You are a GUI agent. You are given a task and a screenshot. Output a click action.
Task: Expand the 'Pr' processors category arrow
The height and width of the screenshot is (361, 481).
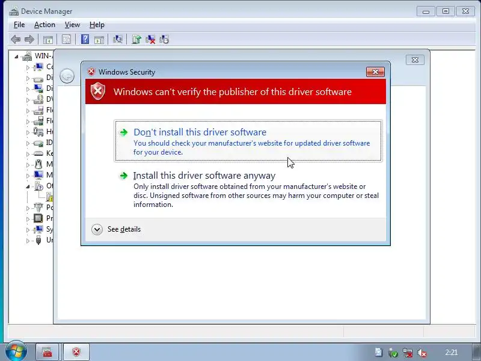click(28, 219)
